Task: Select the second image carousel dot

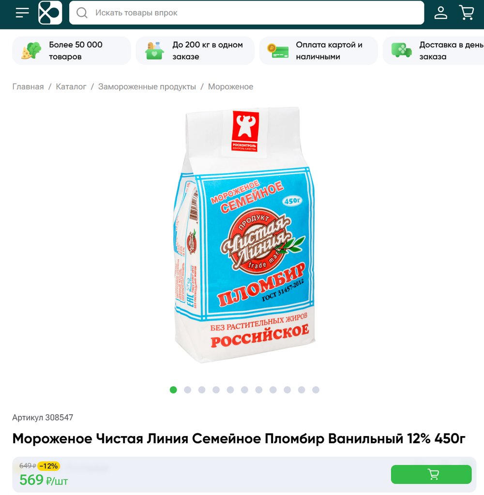Action: pos(187,390)
